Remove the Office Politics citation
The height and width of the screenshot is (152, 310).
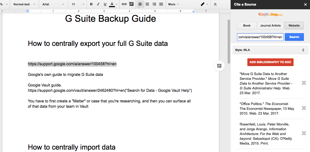tap(304, 108)
